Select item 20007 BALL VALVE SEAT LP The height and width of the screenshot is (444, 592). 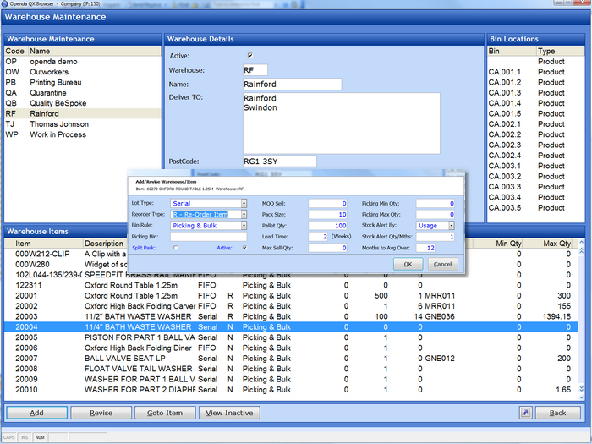pos(291,359)
